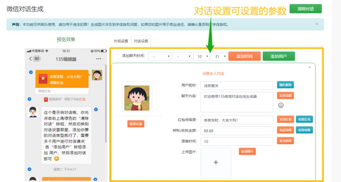
Task: Remove the 领取了你的红包 notice via blue X
Action: click(x=29, y=99)
